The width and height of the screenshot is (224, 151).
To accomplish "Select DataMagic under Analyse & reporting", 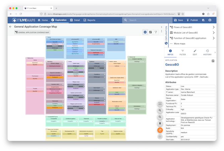I will [x=137, y=61].
